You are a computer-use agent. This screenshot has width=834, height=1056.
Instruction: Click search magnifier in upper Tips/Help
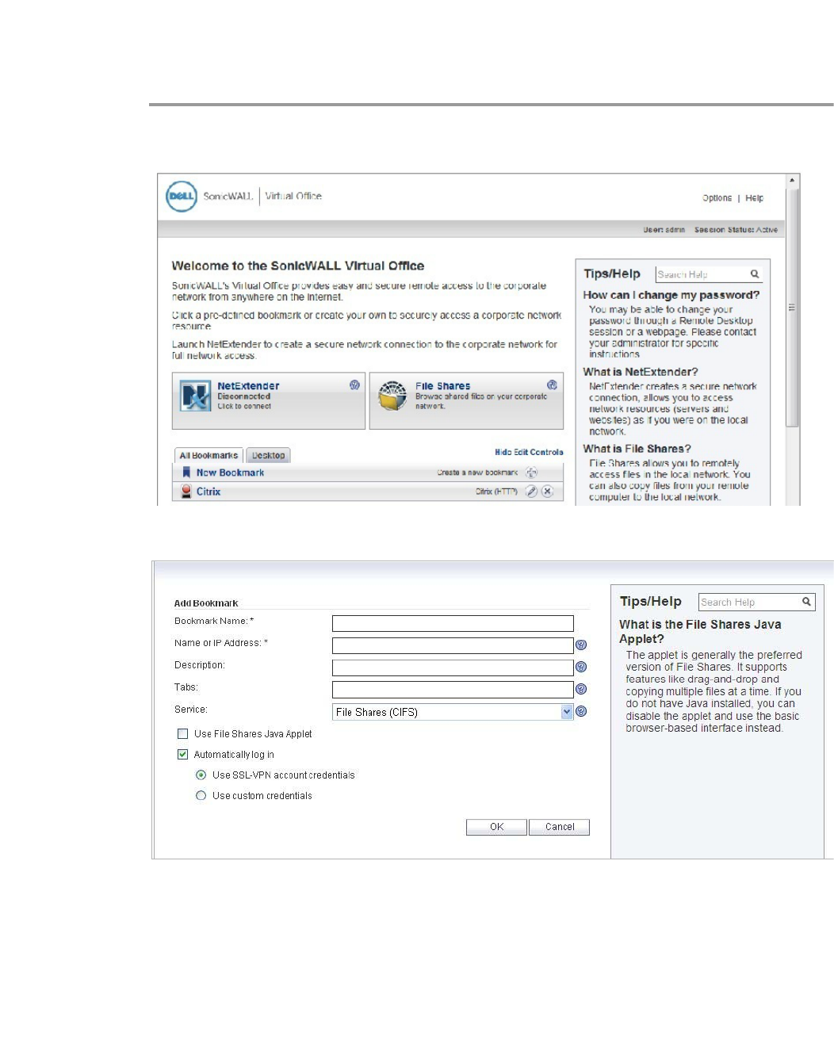click(755, 274)
